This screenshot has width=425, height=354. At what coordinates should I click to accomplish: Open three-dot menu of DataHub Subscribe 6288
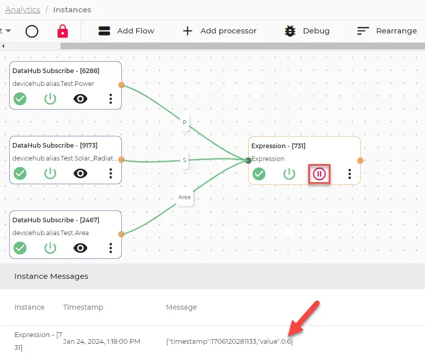(x=110, y=99)
